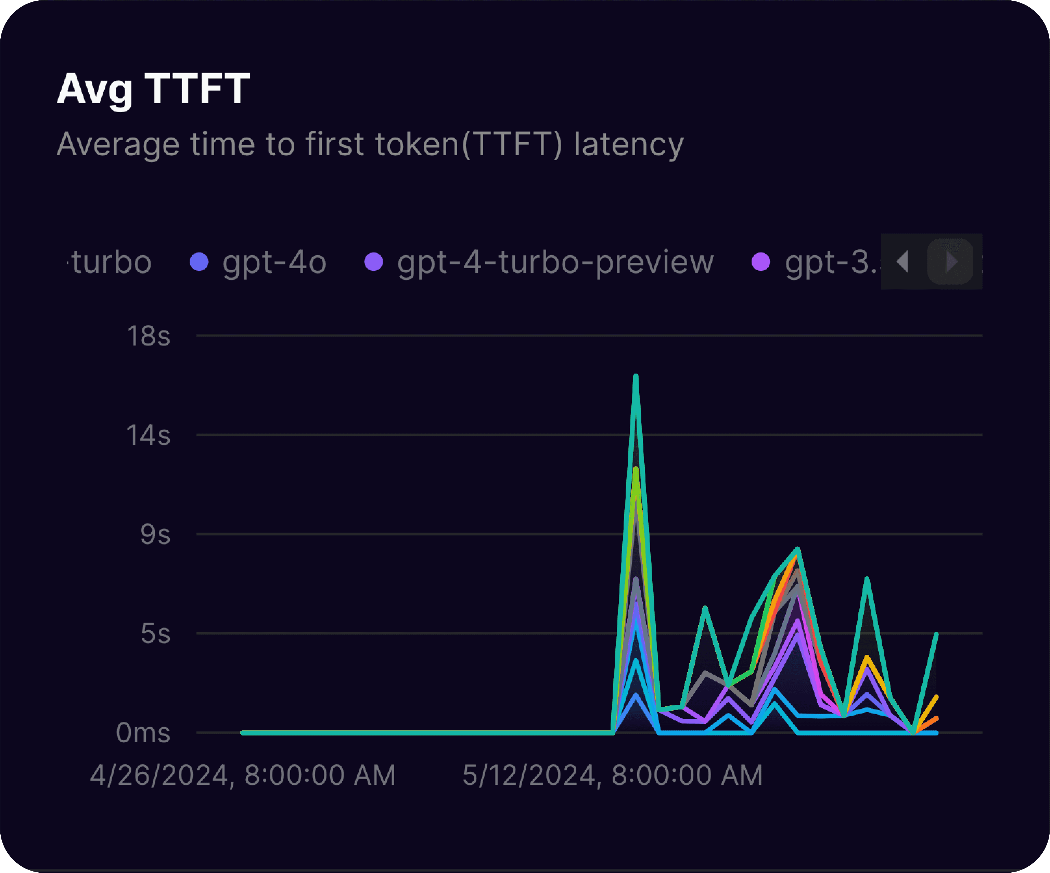The height and width of the screenshot is (873, 1050).
Task: Click the average TTFT latency subtitle text
Action: coord(370,144)
